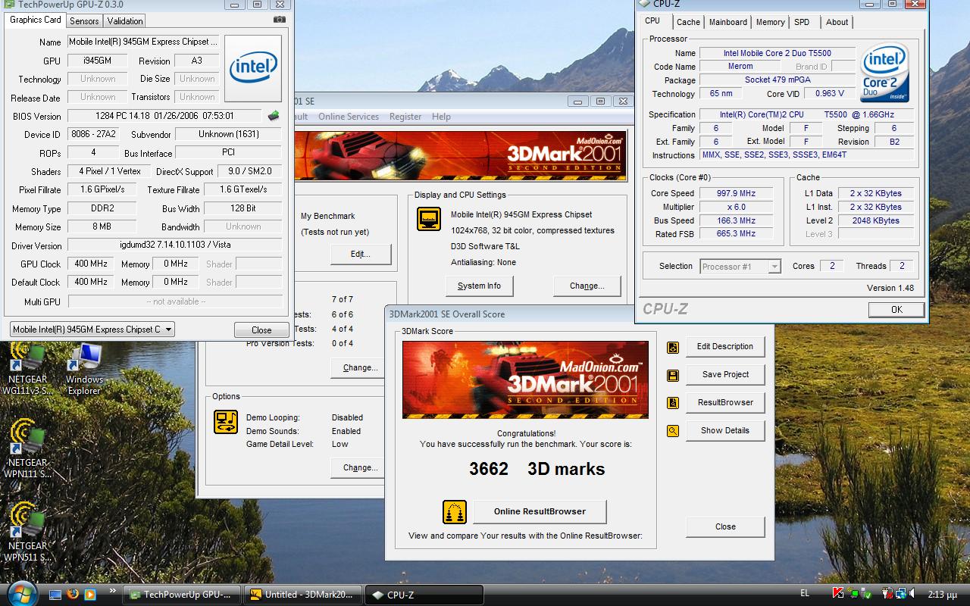Click the Driver Version field in GPU-Z

(174, 245)
